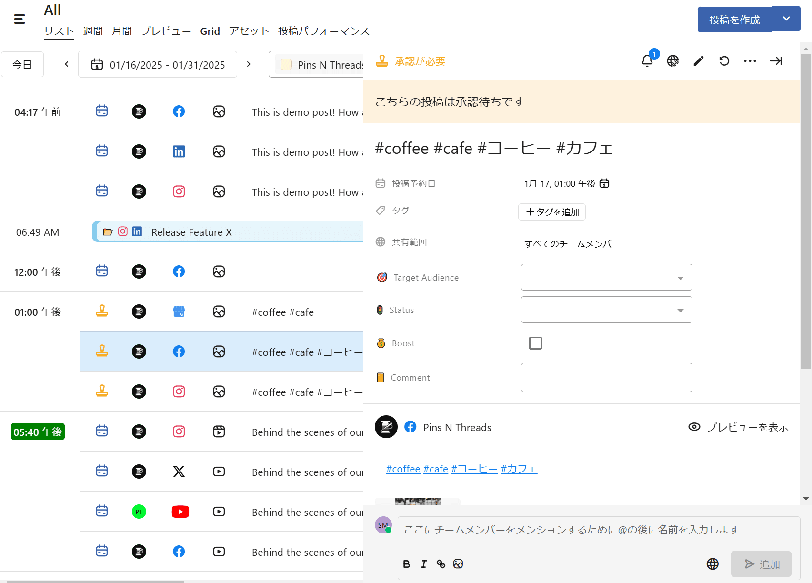Open the Status dropdown
This screenshot has height=583, width=812.
606,310
